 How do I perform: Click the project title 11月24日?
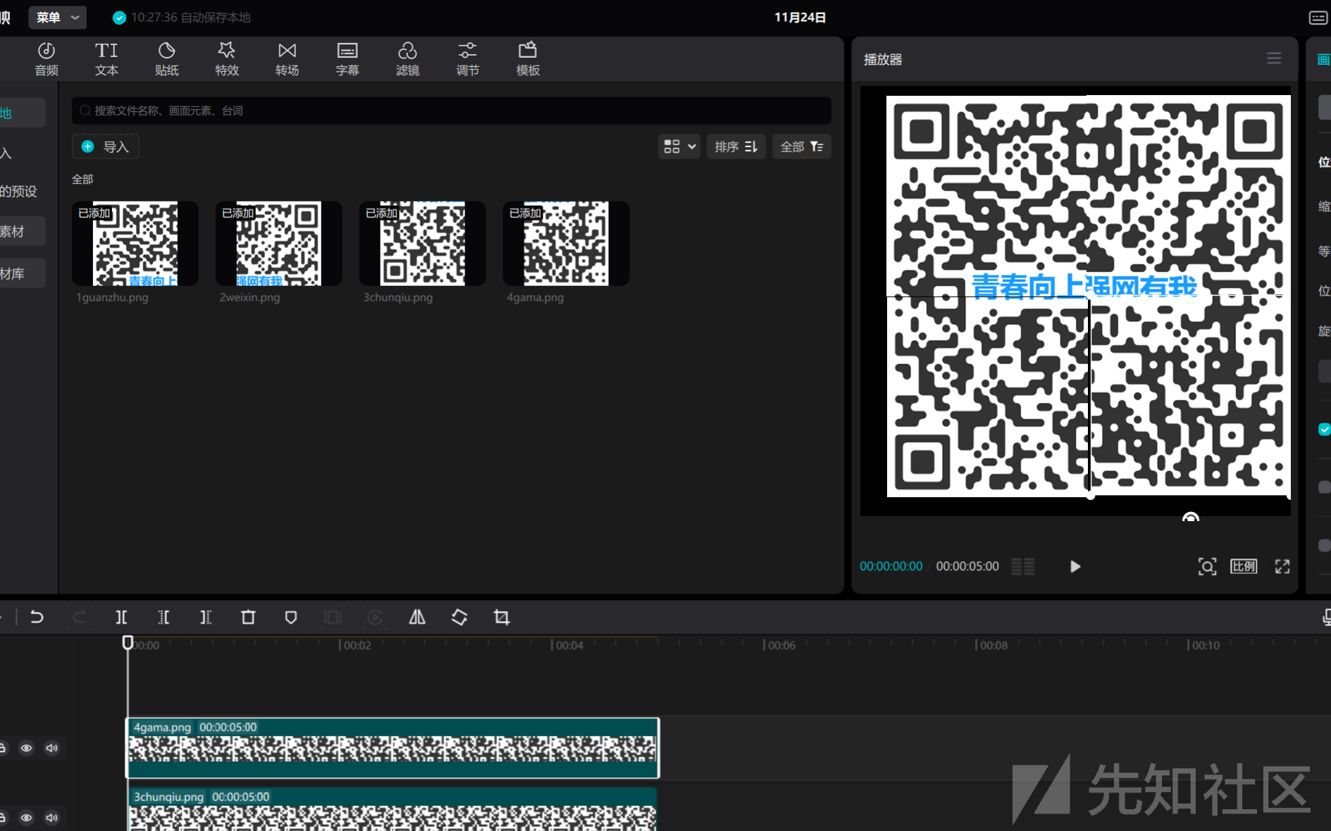point(800,18)
